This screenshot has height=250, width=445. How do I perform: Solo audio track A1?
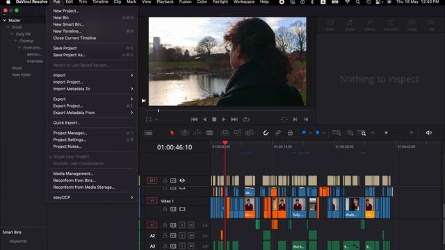[x=182, y=225]
